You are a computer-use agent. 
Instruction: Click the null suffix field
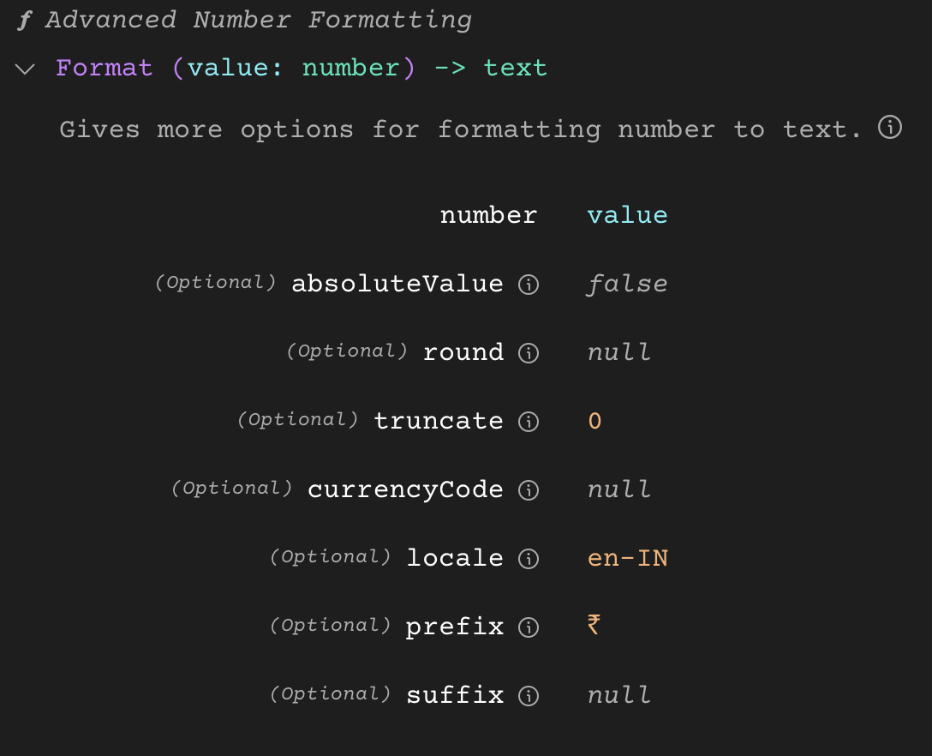click(x=618, y=695)
